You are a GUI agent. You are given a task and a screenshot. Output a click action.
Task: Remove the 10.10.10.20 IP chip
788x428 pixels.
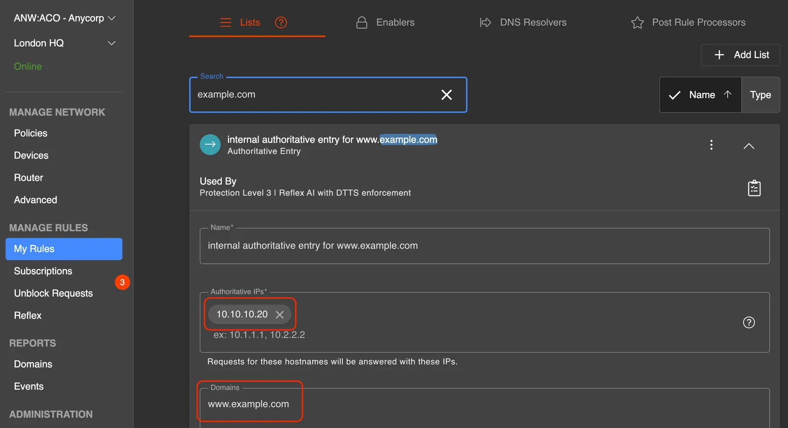280,314
